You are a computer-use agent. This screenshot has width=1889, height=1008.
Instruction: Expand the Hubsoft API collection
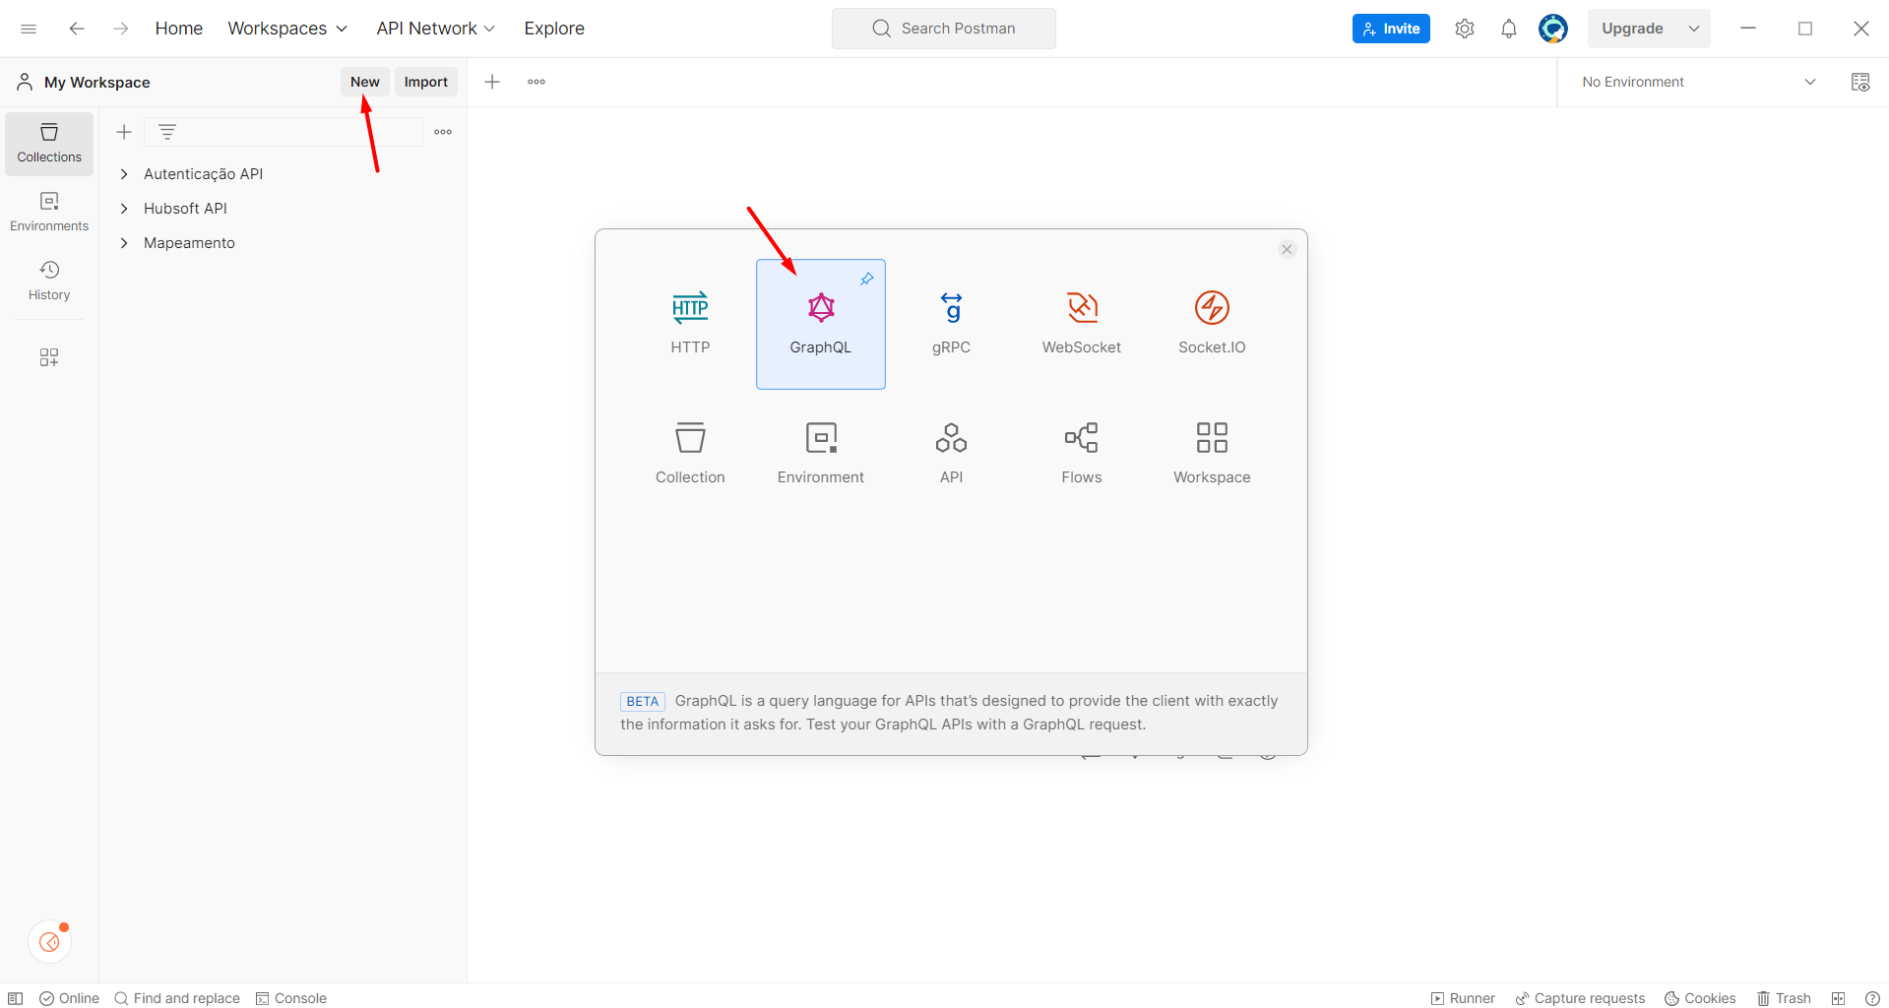pyautogui.click(x=124, y=209)
